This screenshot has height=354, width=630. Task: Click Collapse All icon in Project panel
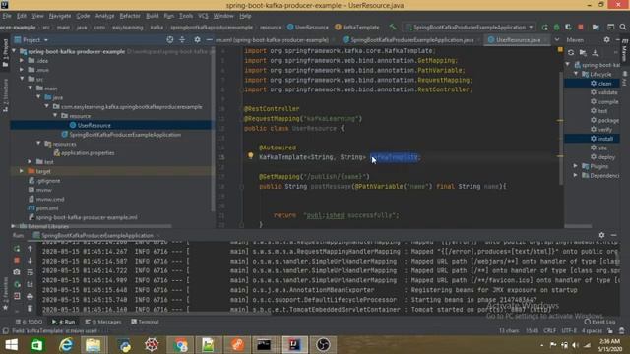click(x=182, y=39)
